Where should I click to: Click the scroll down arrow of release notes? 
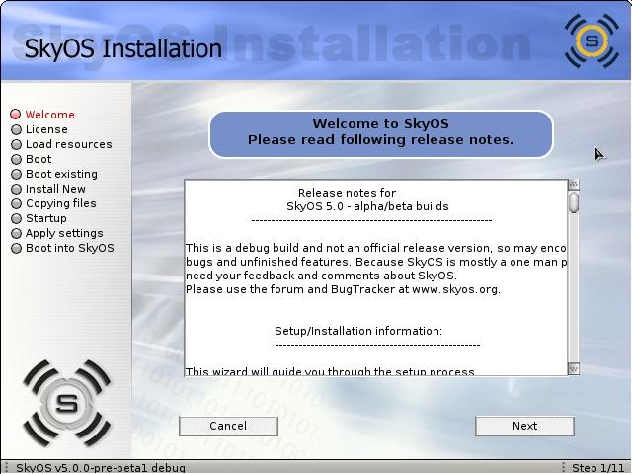click(x=573, y=368)
